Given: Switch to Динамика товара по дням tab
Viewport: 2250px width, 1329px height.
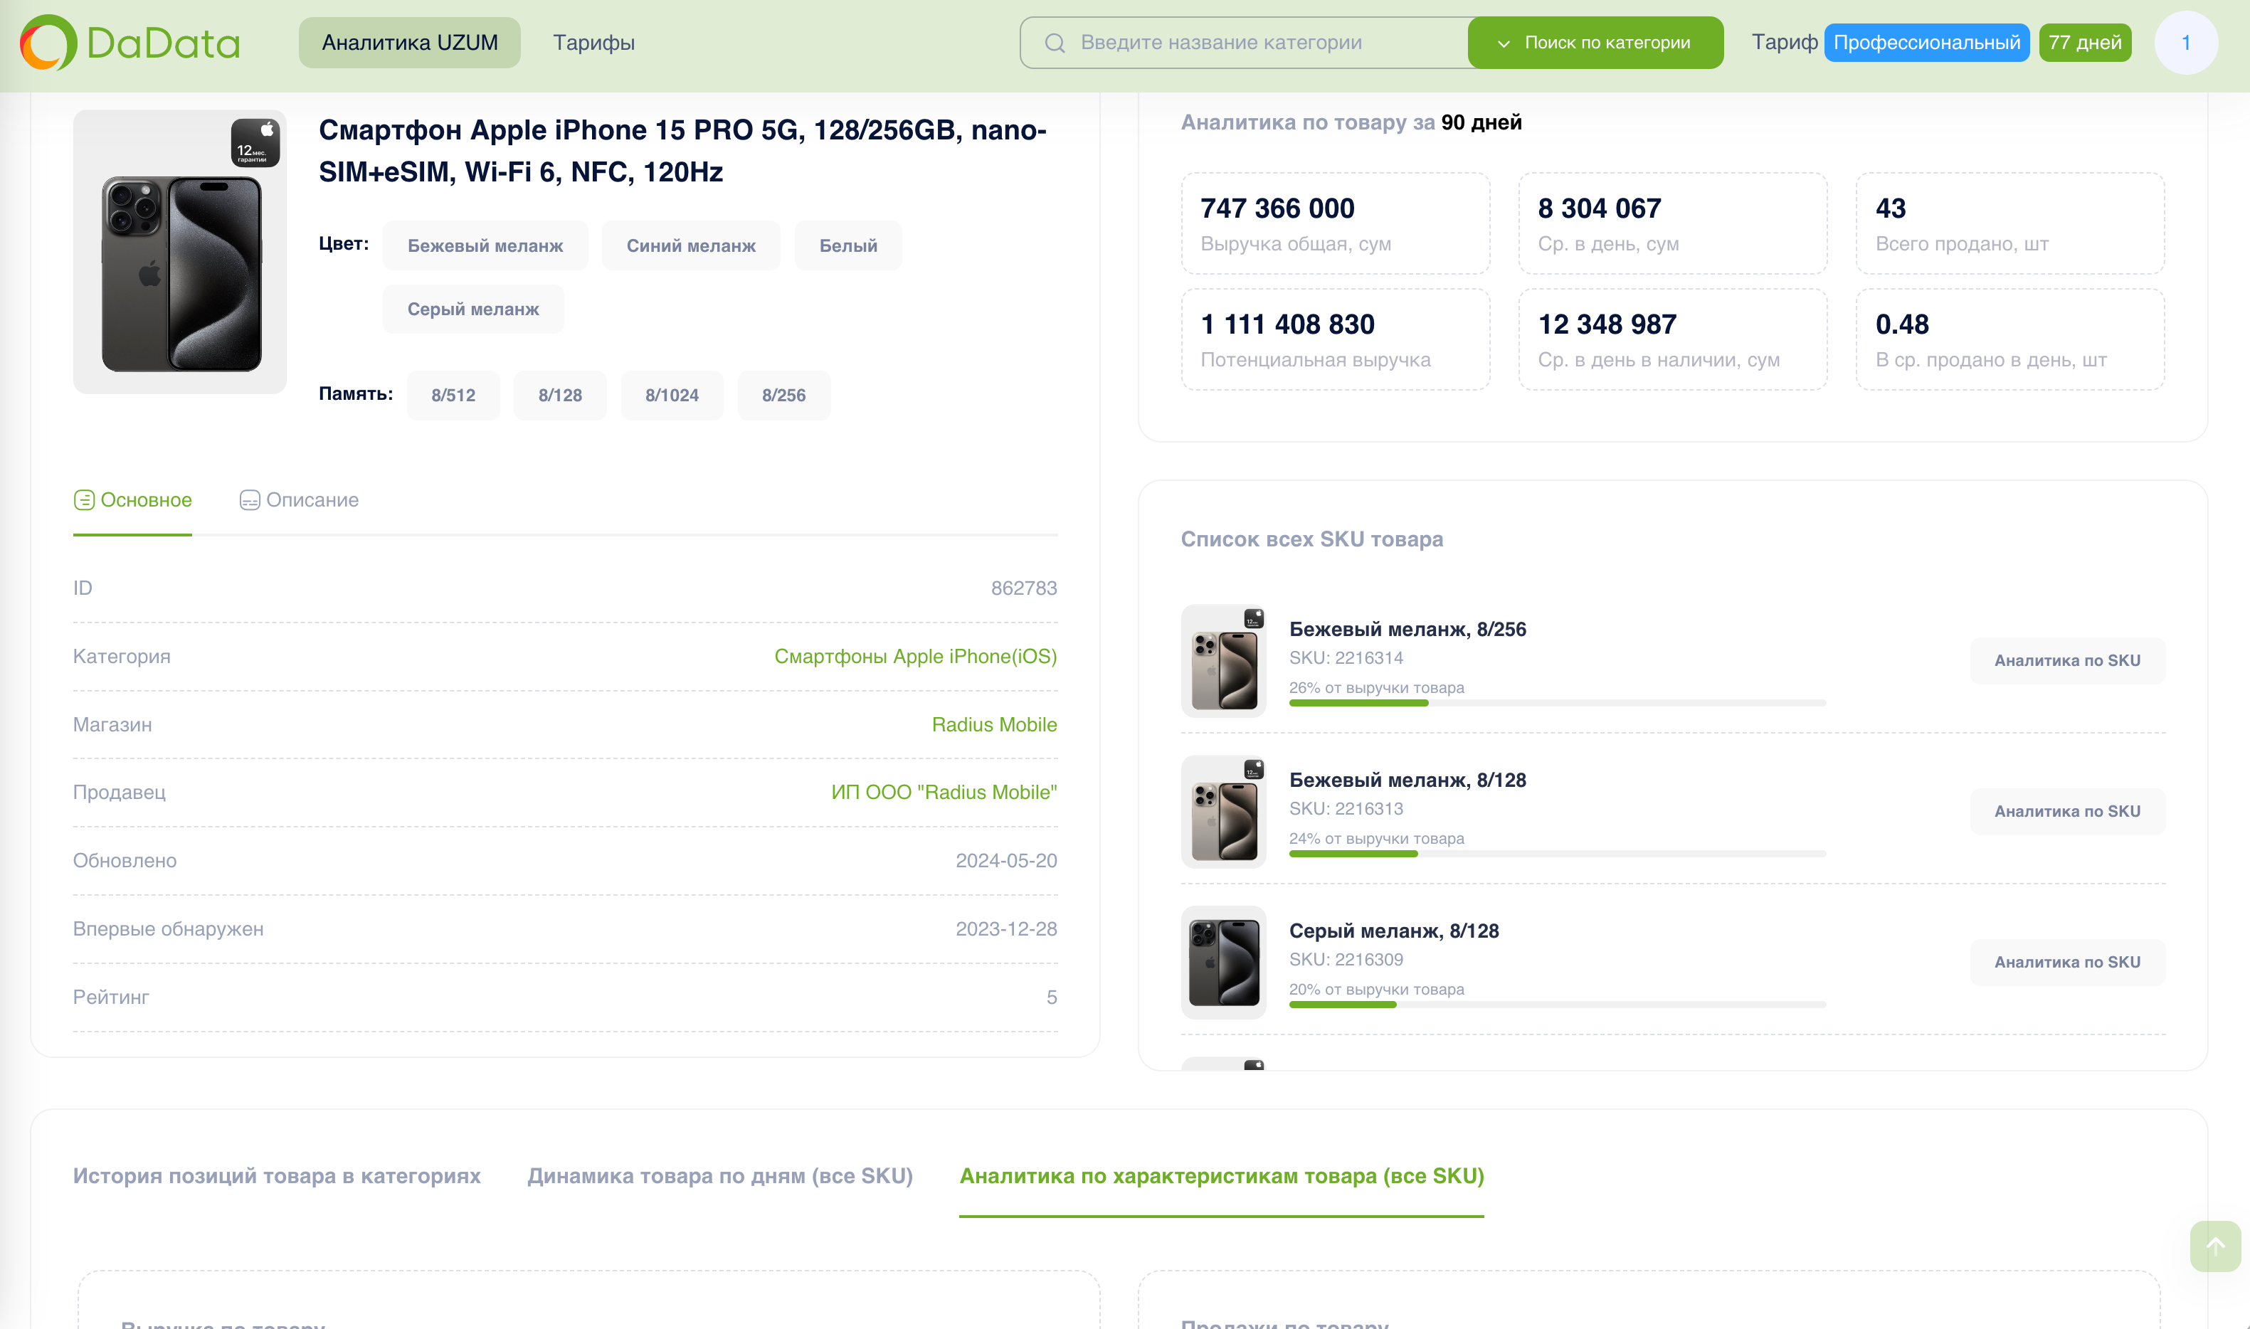Looking at the screenshot, I should click(719, 1176).
